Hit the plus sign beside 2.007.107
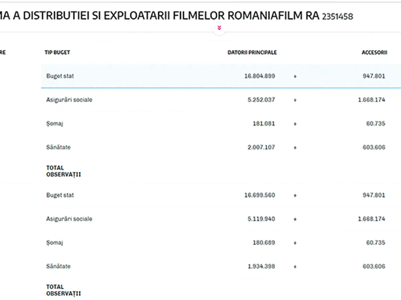This screenshot has width=401, height=300. (x=295, y=148)
